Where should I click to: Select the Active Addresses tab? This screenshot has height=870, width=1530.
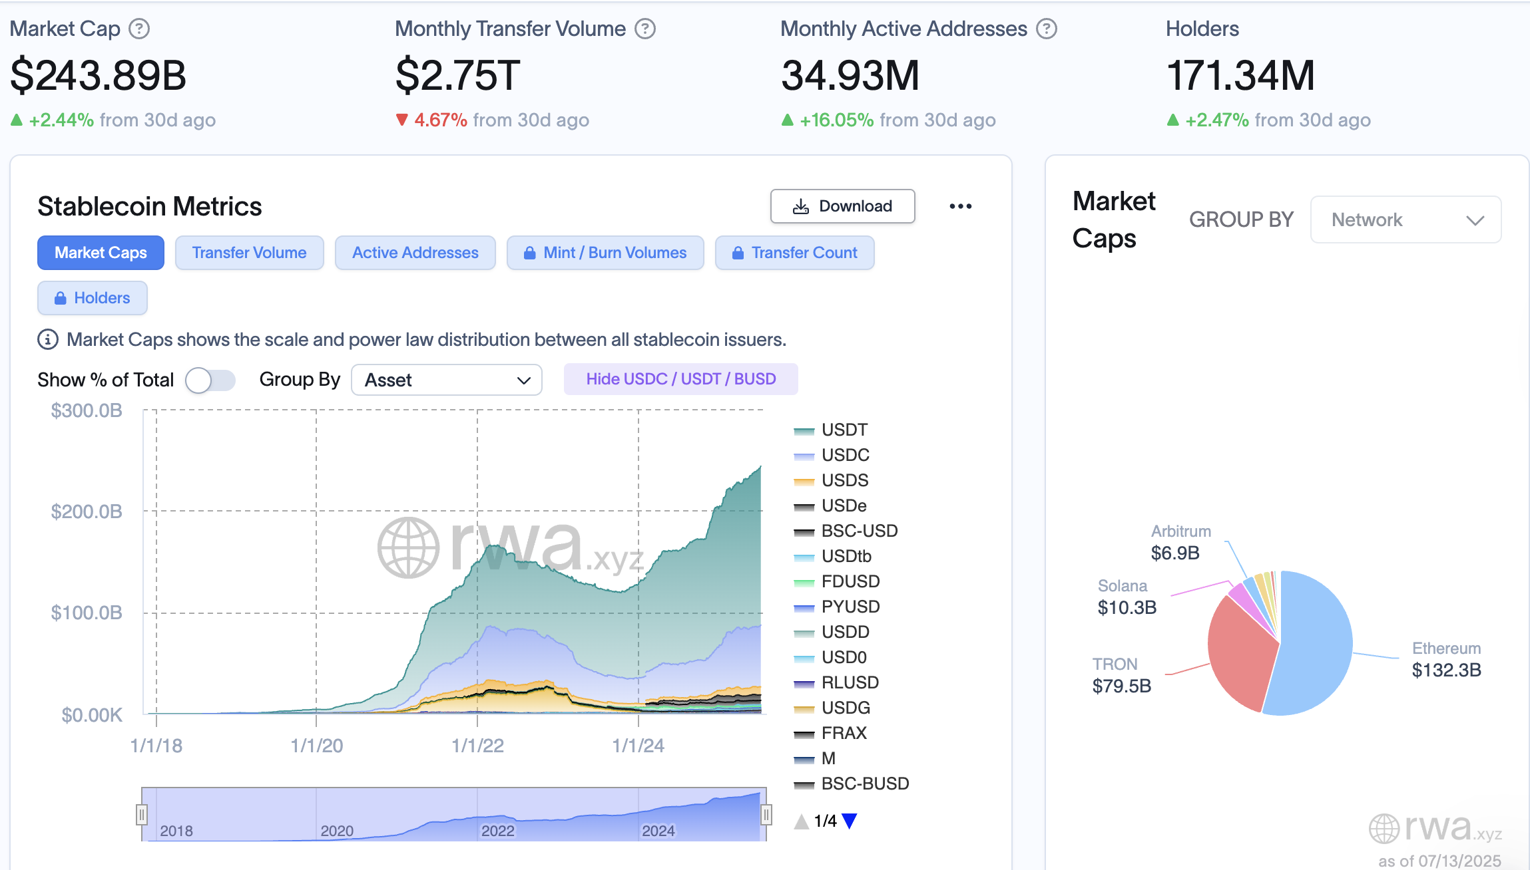click(x=415, y=253)
